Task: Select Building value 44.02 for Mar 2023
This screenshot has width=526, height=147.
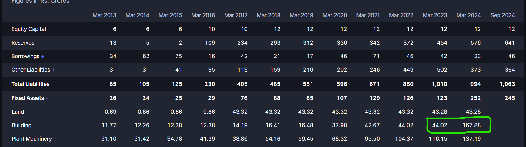Action: [x=439, y=125]
